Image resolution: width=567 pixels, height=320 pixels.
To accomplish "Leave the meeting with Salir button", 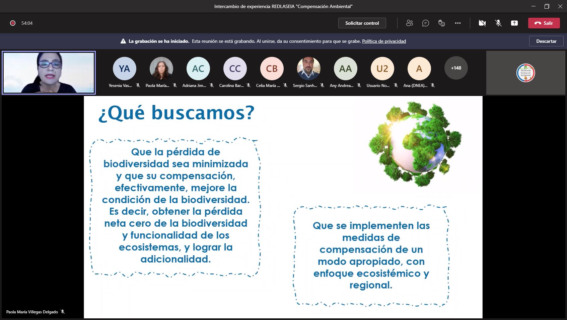I will [x=544, y=23].
